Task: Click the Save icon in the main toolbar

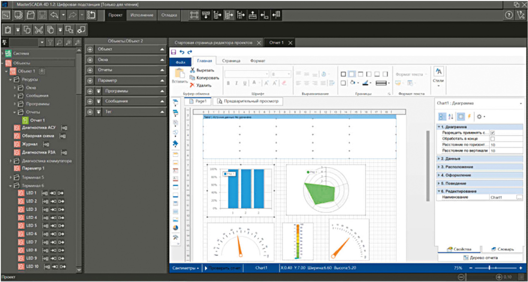Action: pyautogui.click(x=42, y=15)
